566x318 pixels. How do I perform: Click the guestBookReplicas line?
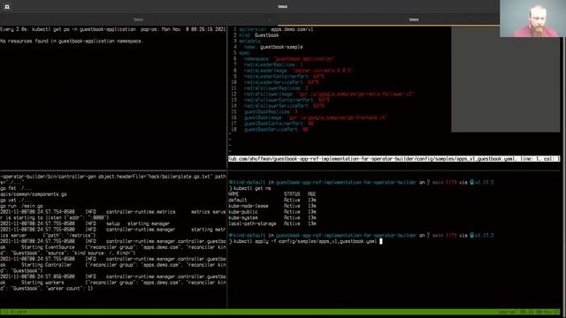point(271,112)
